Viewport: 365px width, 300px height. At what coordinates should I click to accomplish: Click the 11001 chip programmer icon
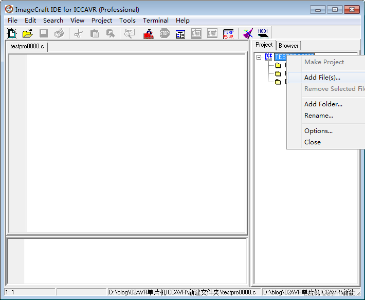[263, 33]
